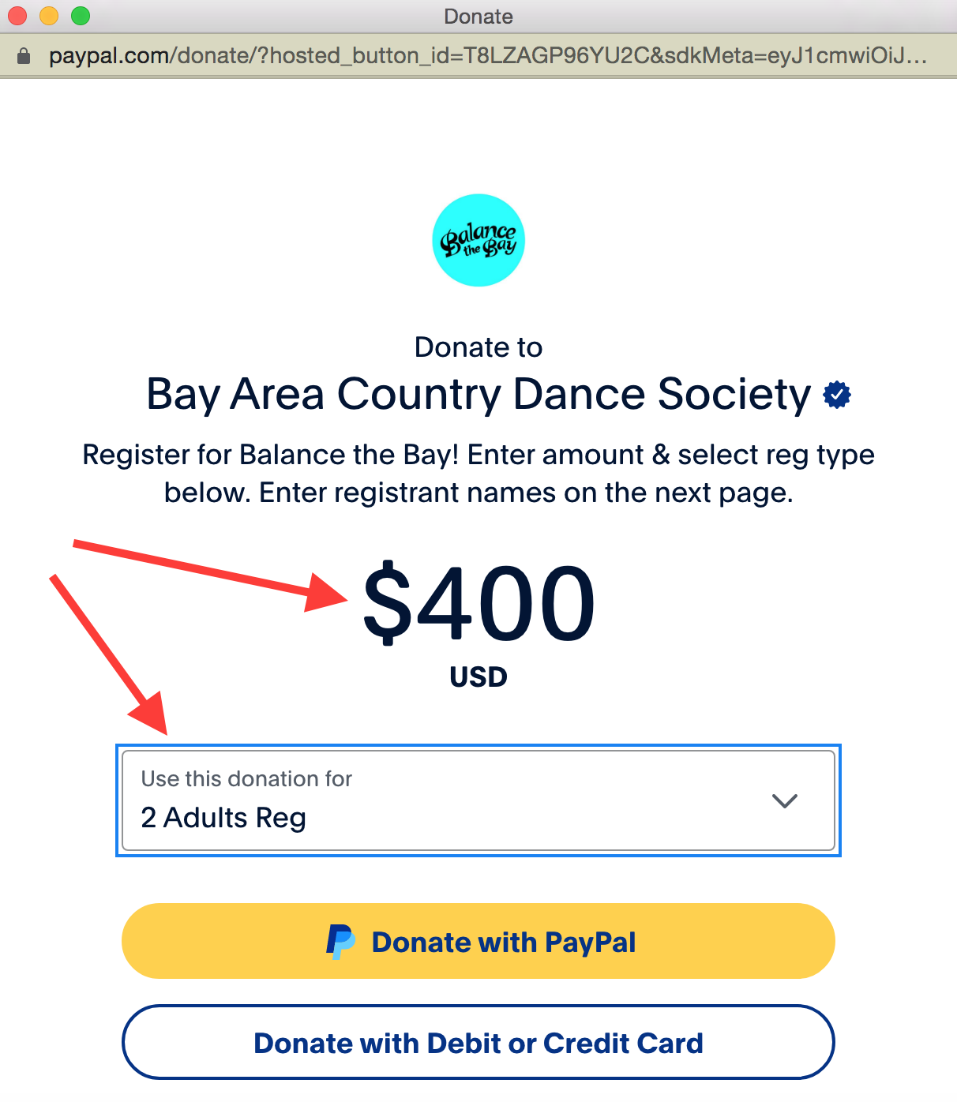Click the "Donate" window title text
This screenshot has height=1102, width=957.
(x=478, y=16)
